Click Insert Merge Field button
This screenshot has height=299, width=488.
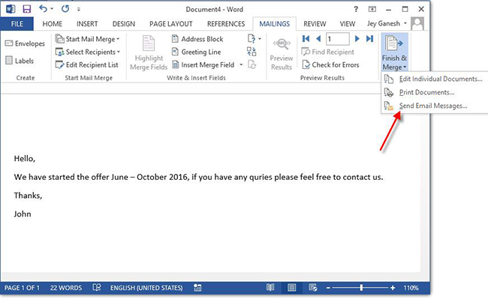(203, 65)
